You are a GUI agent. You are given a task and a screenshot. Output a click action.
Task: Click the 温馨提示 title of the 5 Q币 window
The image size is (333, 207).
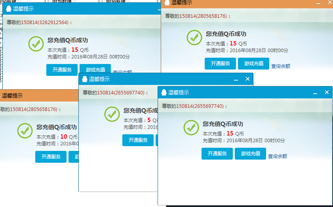coord(99,79)
